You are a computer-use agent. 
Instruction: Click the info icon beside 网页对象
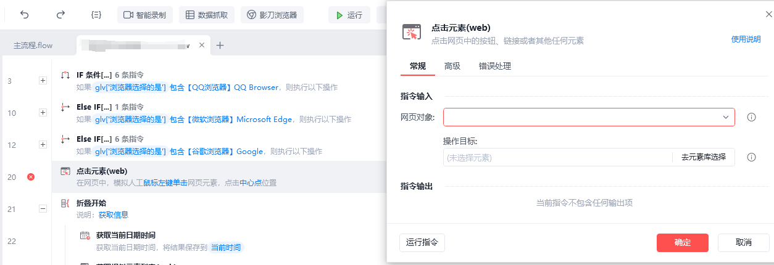(x=751, y=117)
